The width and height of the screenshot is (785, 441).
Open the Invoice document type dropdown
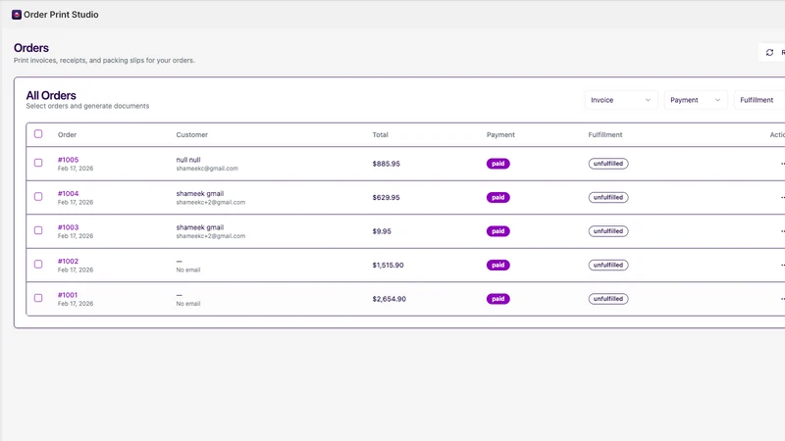[x=621, y=100]
